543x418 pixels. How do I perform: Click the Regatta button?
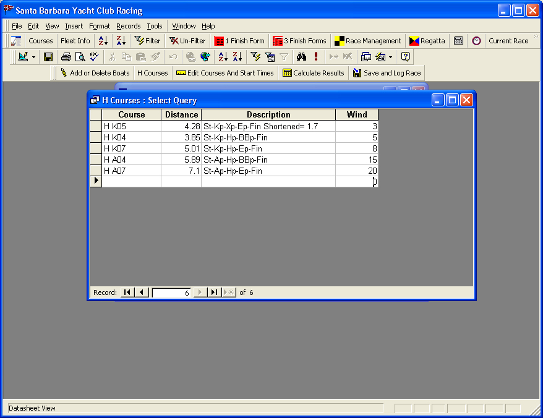click(x=427, y=41)
